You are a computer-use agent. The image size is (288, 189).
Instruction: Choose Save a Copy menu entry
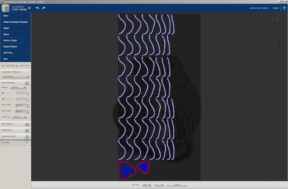pos(15,40)
